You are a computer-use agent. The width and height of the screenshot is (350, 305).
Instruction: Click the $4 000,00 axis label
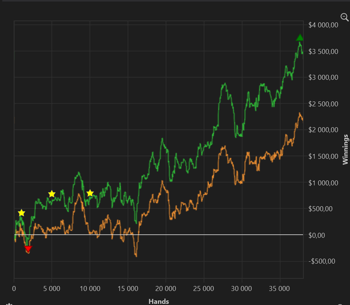323,25
